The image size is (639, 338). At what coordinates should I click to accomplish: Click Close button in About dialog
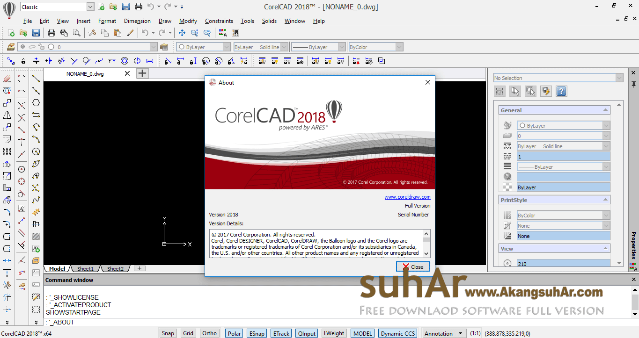pyautogui.click(x=412, y=267)
